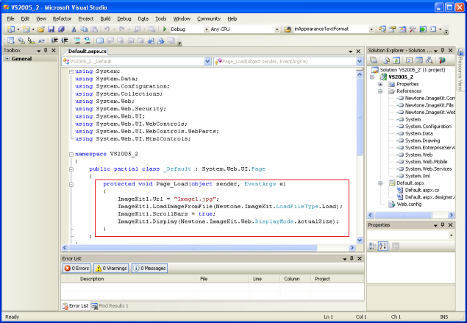Click Categorized view icon in Properties panel
Image resolution: width=467 pixels, height=323 pixels.
click(x=373, y=246)
